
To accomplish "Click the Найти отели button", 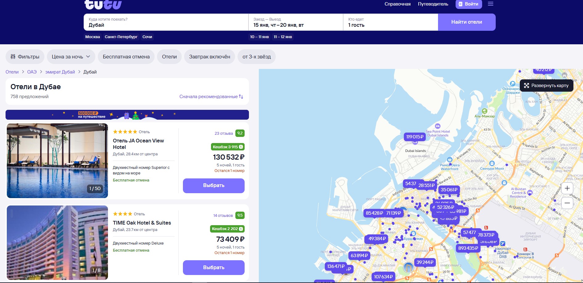I will tap(466, 22).
